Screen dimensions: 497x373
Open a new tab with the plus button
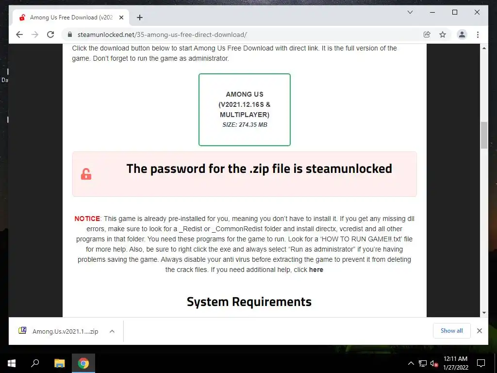tap(139, 17)
